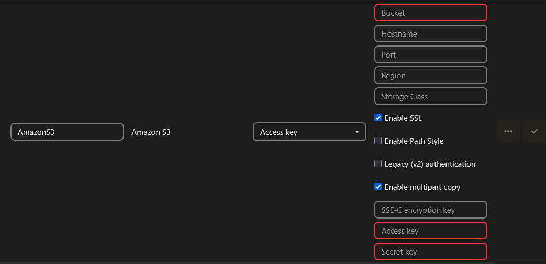Viewport: 546px width, 264px height.
Task: Click the AmazonS3 mount name field
Action: coord(67,132)
